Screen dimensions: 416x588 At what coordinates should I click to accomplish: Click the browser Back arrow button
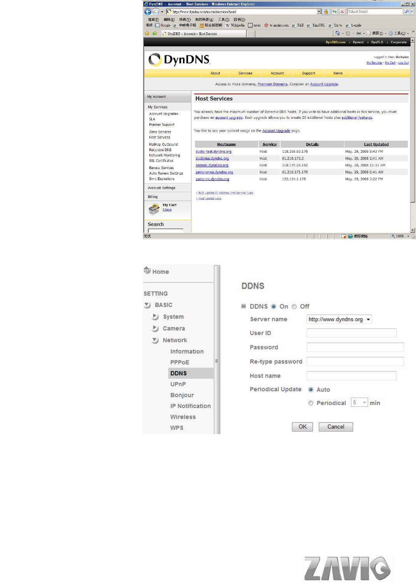[x=148, y=12]
